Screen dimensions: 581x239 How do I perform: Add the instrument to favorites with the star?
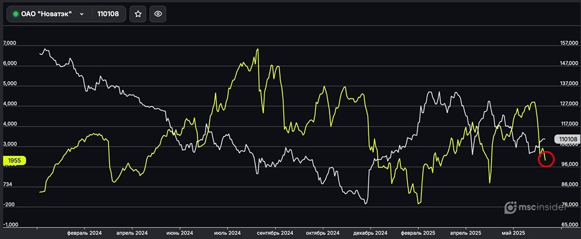138,14
